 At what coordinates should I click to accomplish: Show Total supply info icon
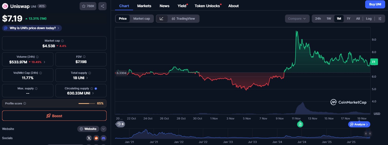[90, 73]
